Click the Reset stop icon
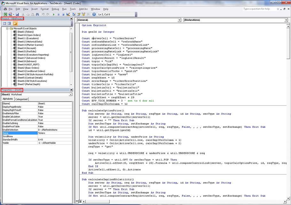The width and height of the screenshot is (291, 205). [x=63, y=14]
